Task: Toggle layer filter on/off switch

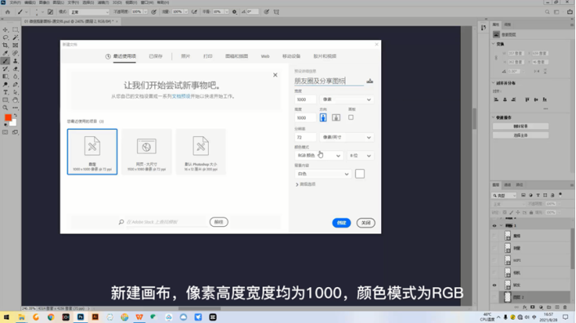Action: [x=560, y=194]
